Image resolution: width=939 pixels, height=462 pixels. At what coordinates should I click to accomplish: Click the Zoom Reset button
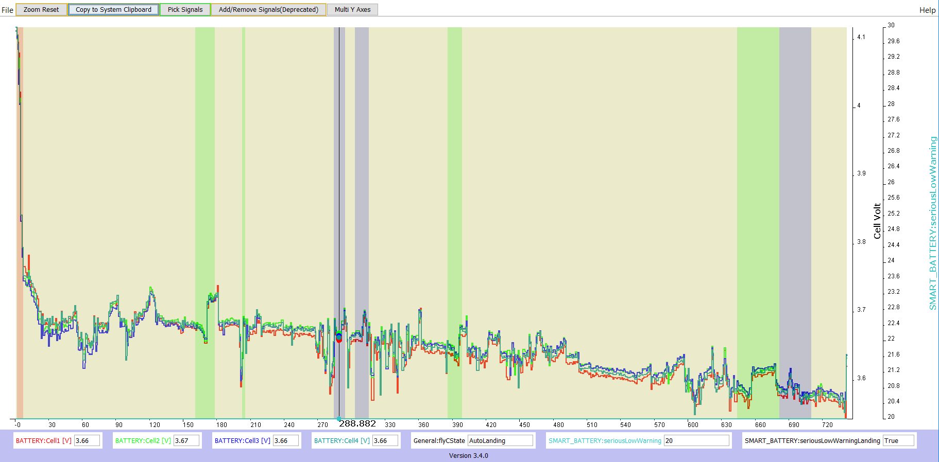[41, 9]
